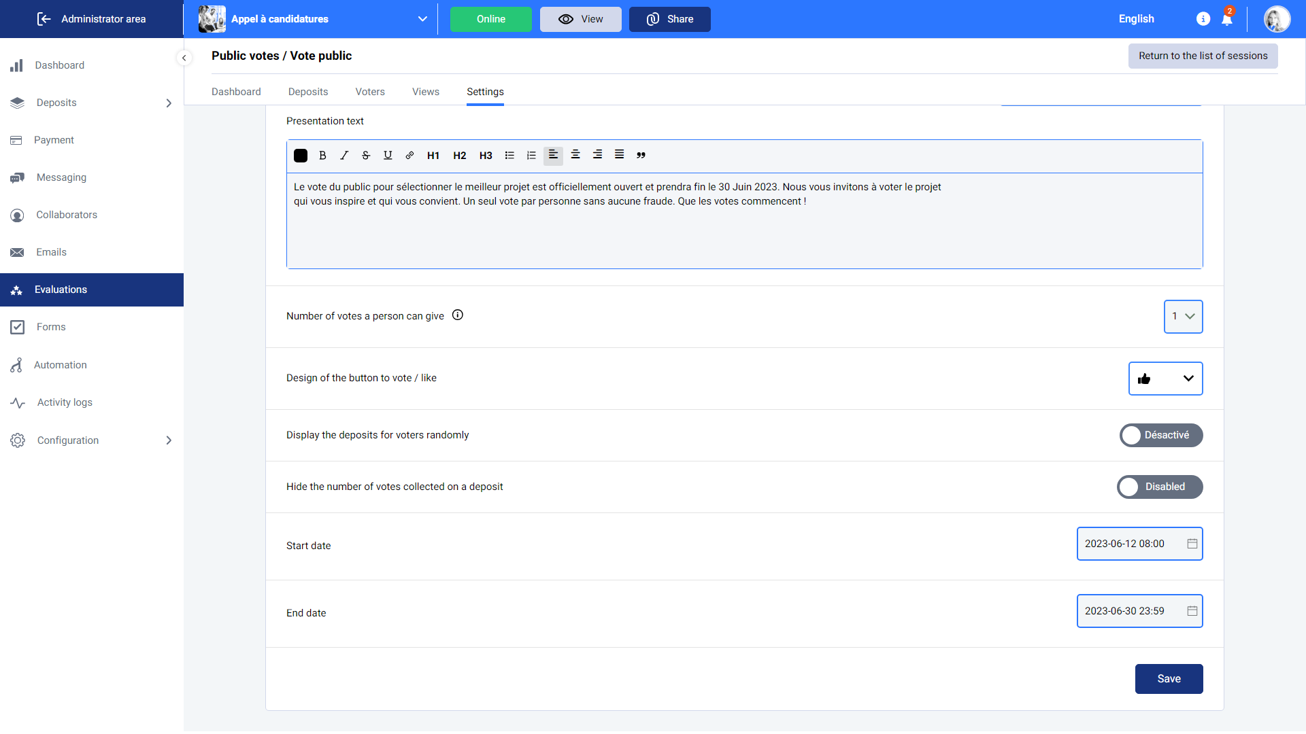The height and width of the screenshot is (734, 1306).
Task: Open the notifications bell
Action: click(x=1227, y=19)
